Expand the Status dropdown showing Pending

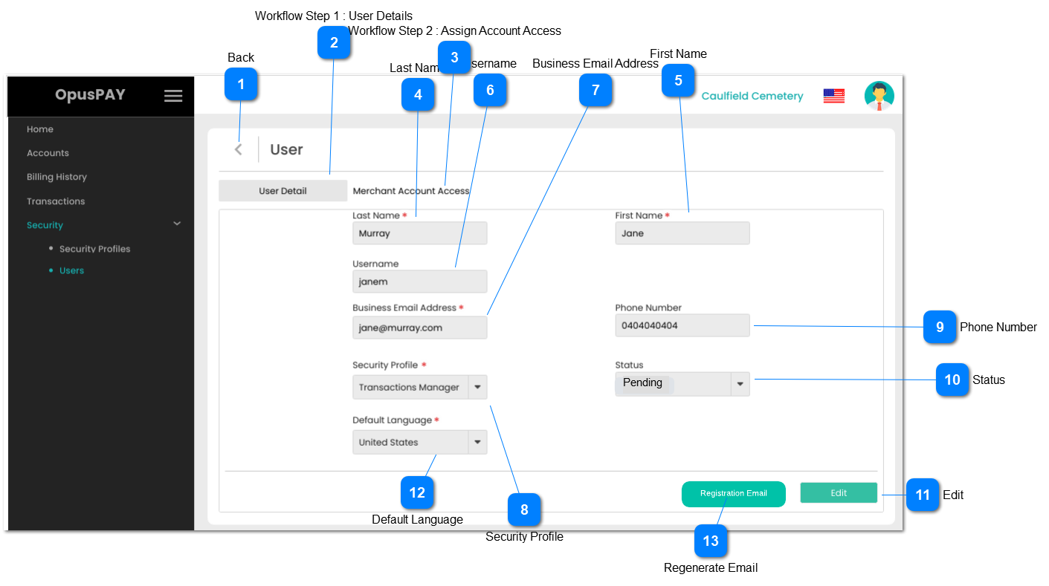tap(740, 384)
